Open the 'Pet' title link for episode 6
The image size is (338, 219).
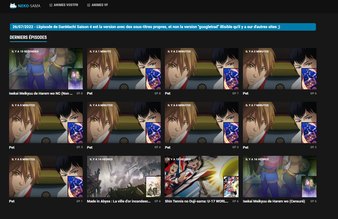pyautogui.click(x=246, y=94)
